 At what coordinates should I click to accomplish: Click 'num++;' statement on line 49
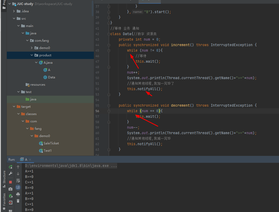pos(133,72)
